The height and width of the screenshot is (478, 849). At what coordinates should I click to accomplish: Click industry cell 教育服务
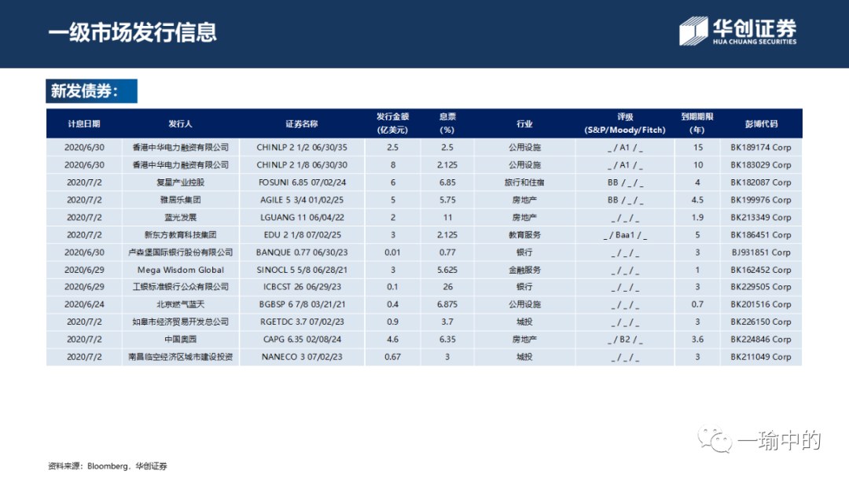(x=524, y=235)
